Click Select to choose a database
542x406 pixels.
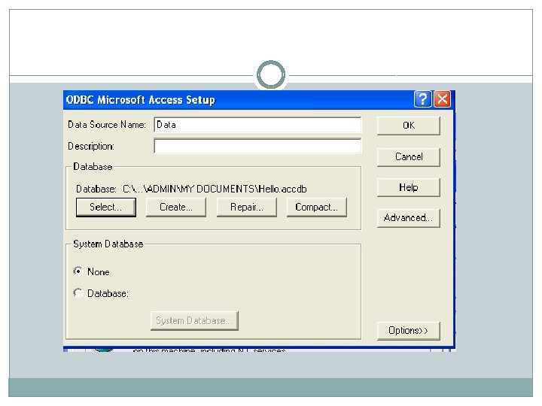pyautogui.click(x=106, y=208)
